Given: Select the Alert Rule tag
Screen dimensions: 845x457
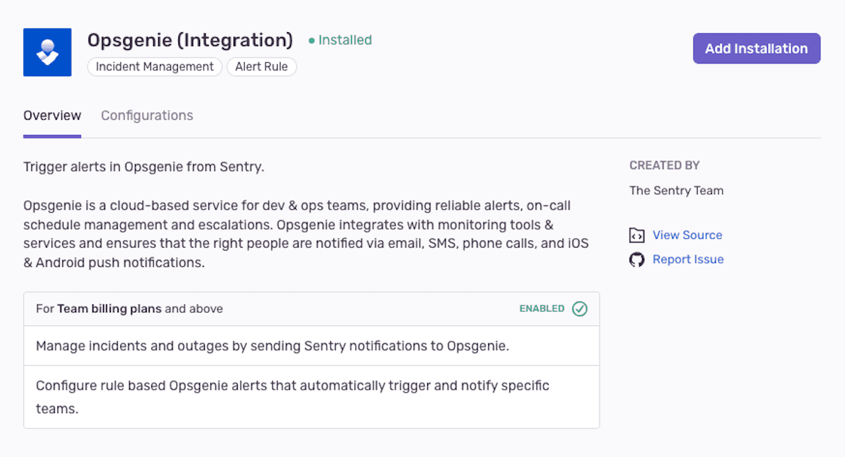Looking at the screenshot, I should 261,67.
